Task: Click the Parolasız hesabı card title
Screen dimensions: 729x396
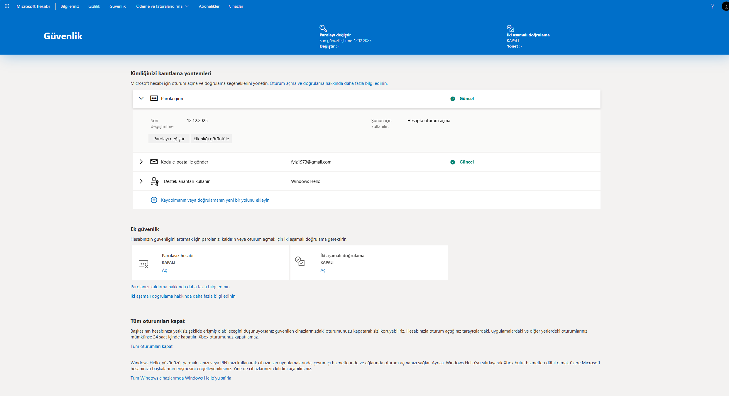Action: (x=177, y=256)
